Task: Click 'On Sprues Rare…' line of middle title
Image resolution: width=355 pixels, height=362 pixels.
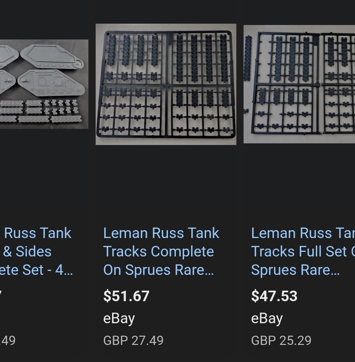Action: pyautogui.click(x=158, y=270)
